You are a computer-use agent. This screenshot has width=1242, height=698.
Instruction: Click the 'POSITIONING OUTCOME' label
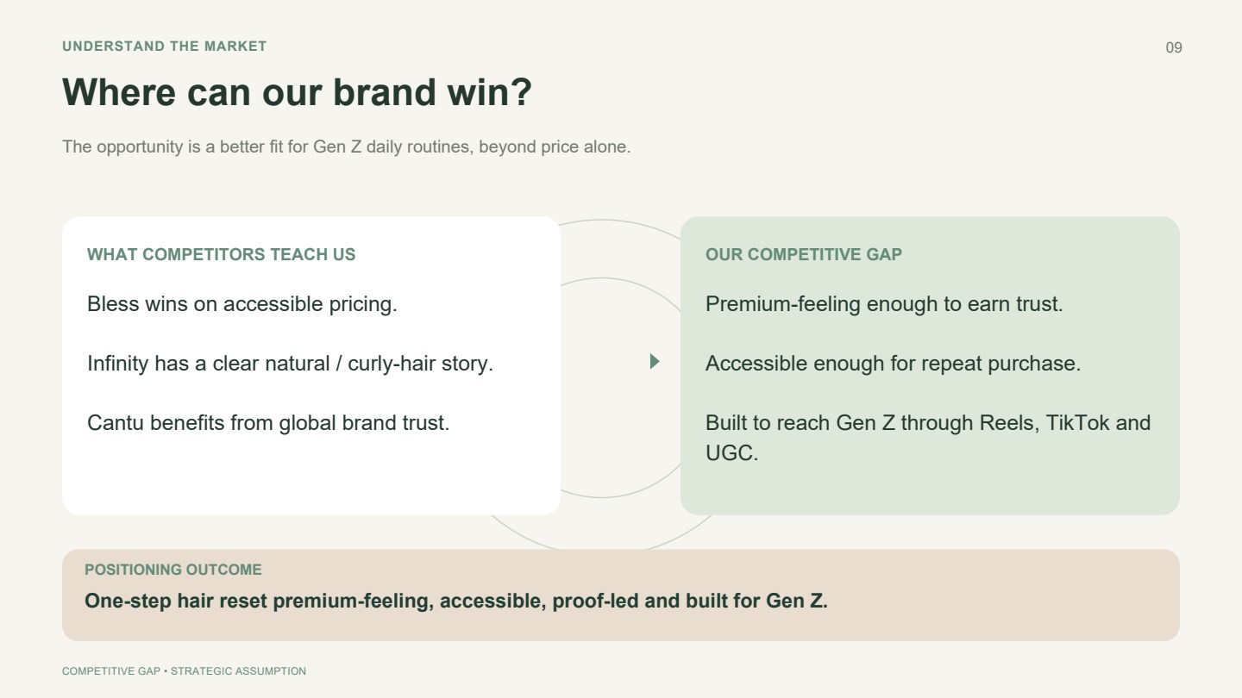pyautogui.click(x=173, y=570)
